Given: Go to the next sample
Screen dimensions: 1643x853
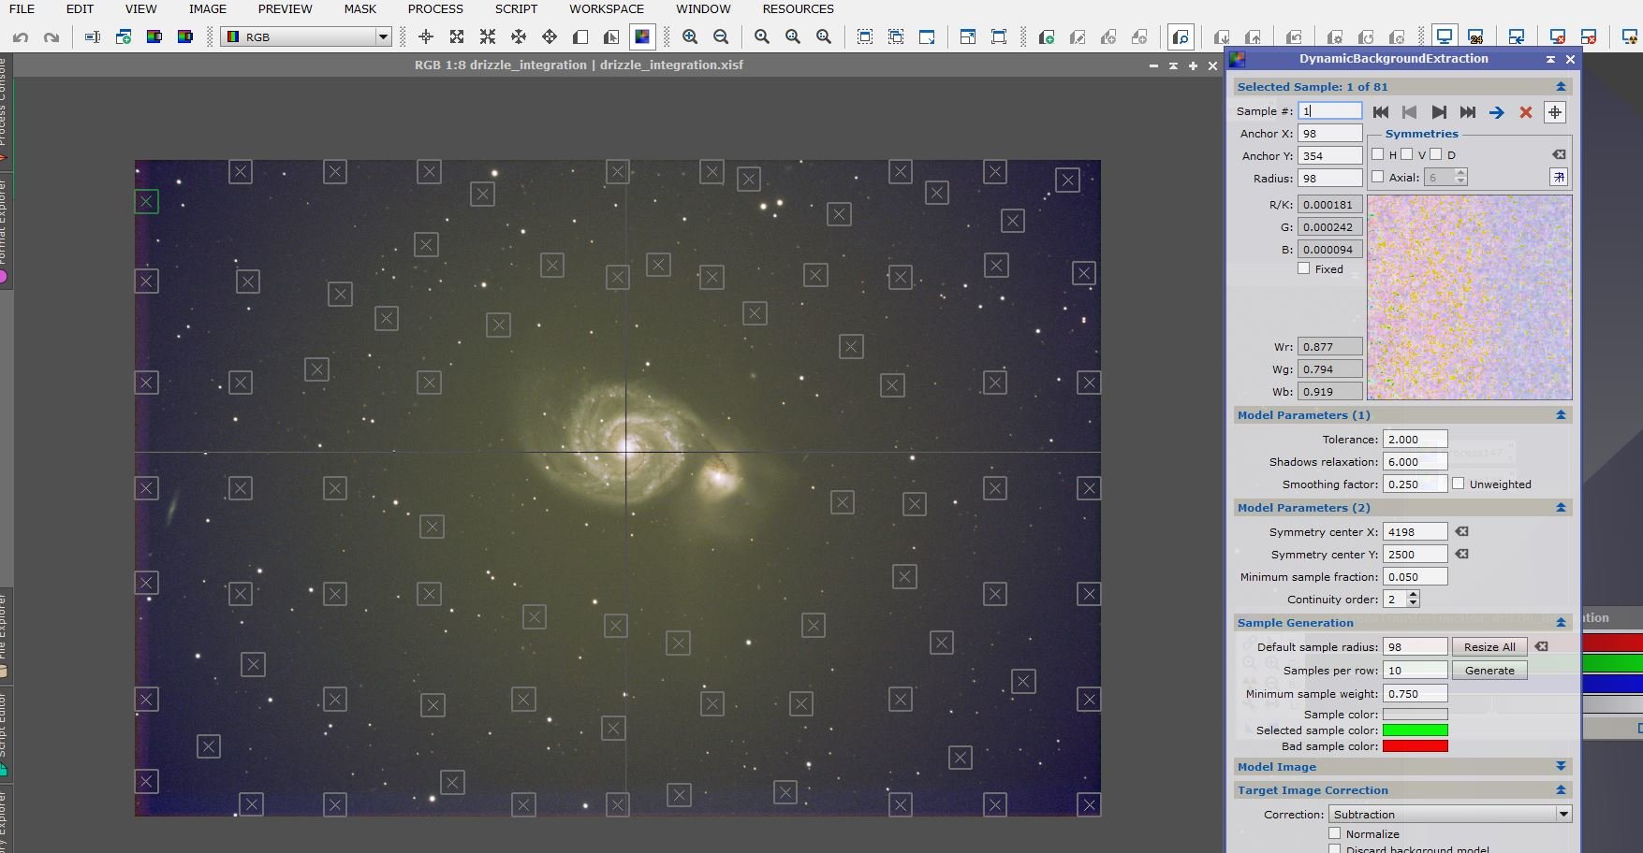Looking at the screenshot, I should coord(1439,112).
